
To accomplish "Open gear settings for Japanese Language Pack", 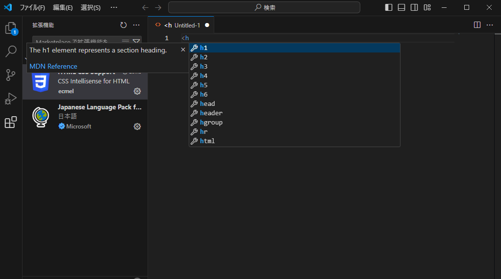I will [x=137, y=127].
